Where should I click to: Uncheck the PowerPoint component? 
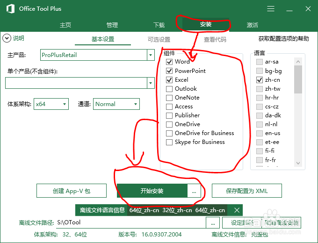click(x=169, y=71)
